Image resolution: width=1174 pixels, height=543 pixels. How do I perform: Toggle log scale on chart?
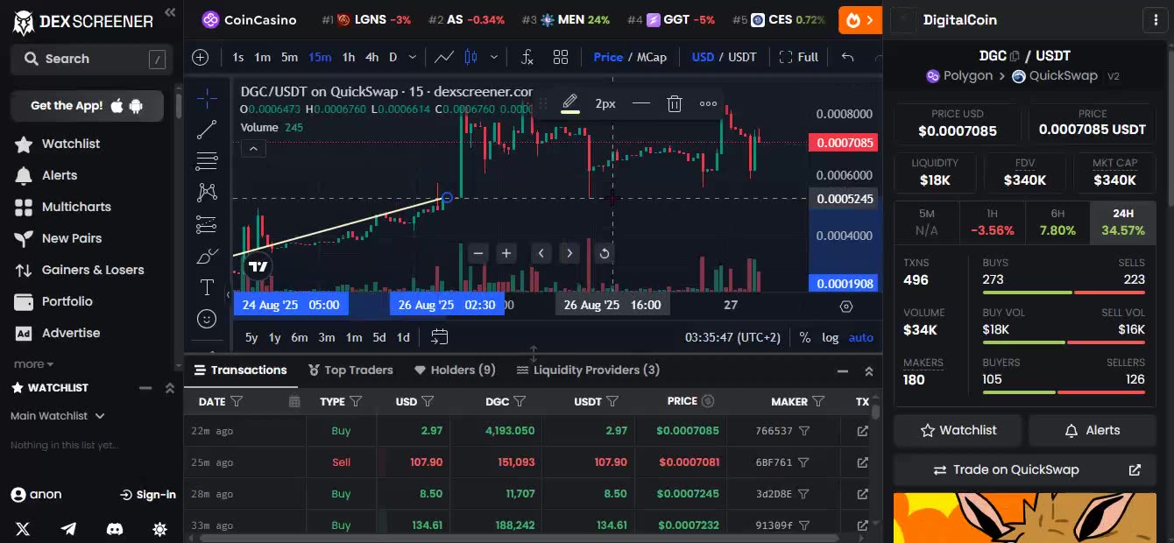(830, 337)
